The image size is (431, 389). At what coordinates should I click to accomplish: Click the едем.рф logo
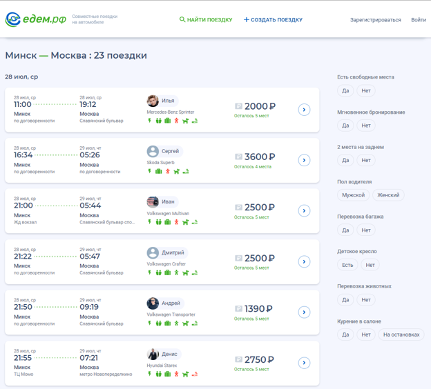click(36, 19)
